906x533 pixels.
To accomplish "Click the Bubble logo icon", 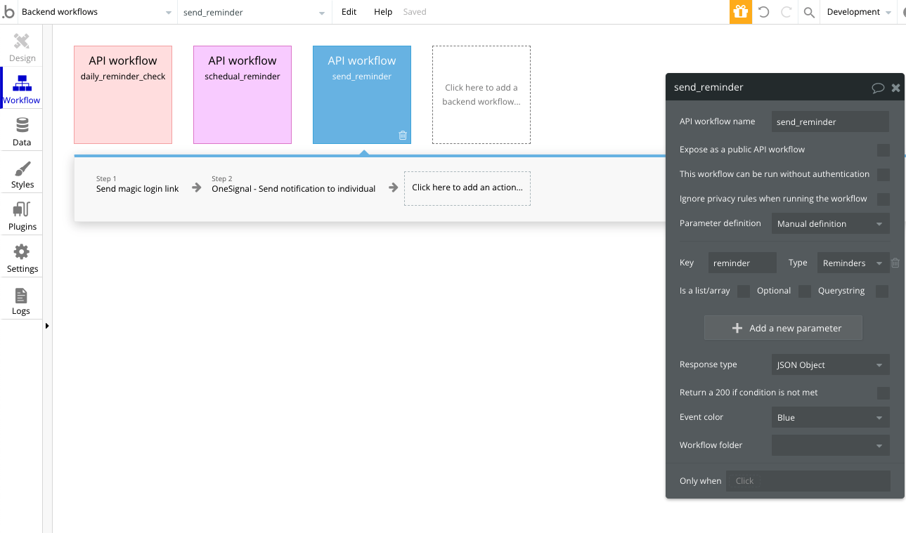I will 8,12.
